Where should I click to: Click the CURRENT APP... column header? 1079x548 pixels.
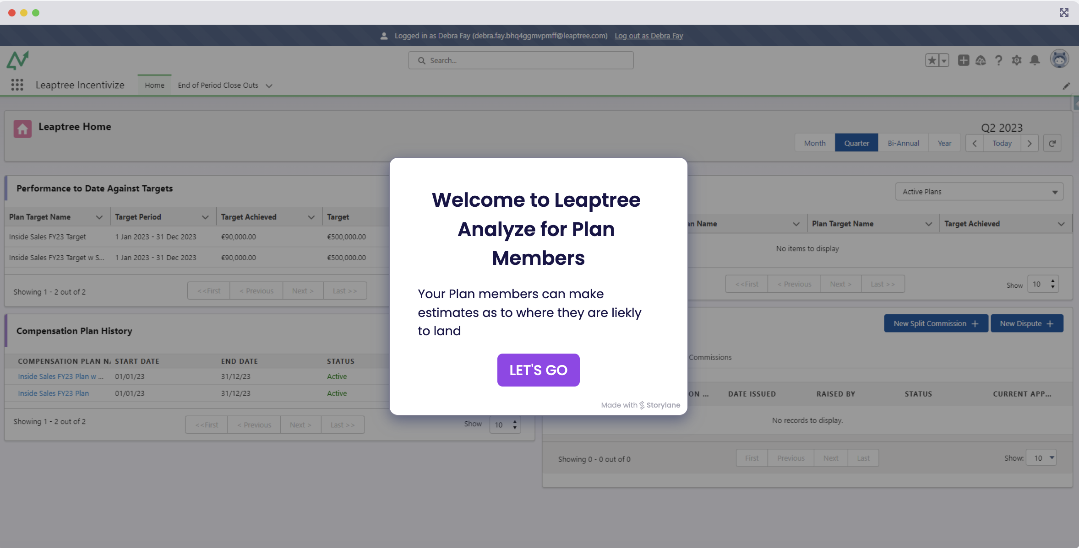pyautogui.click(x=1022, y=394)
